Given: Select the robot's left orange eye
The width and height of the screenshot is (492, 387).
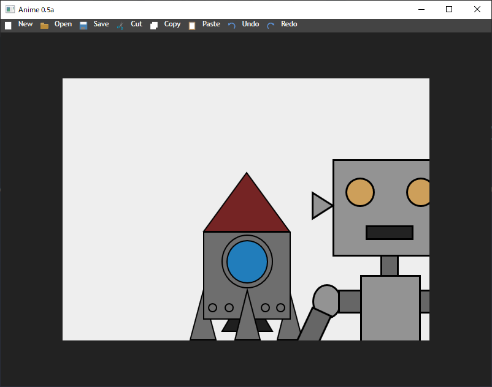Looking at the screenshot, I should (360, 192).
